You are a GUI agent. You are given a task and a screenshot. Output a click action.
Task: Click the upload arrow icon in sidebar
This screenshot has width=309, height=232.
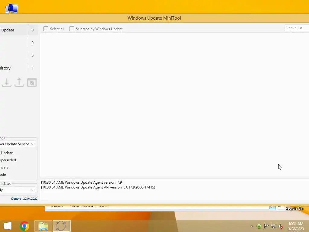[x=19, y=82]
